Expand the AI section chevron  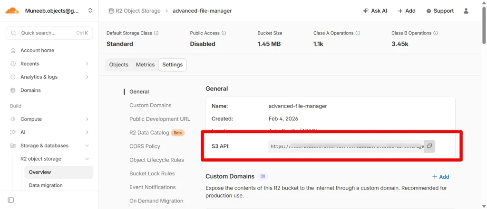click(x=87, y=132)
